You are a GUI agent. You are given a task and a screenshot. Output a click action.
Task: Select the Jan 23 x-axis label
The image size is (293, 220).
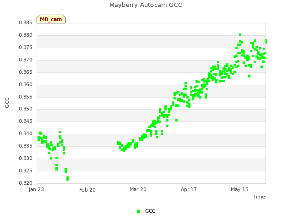(x=36, y=189)
